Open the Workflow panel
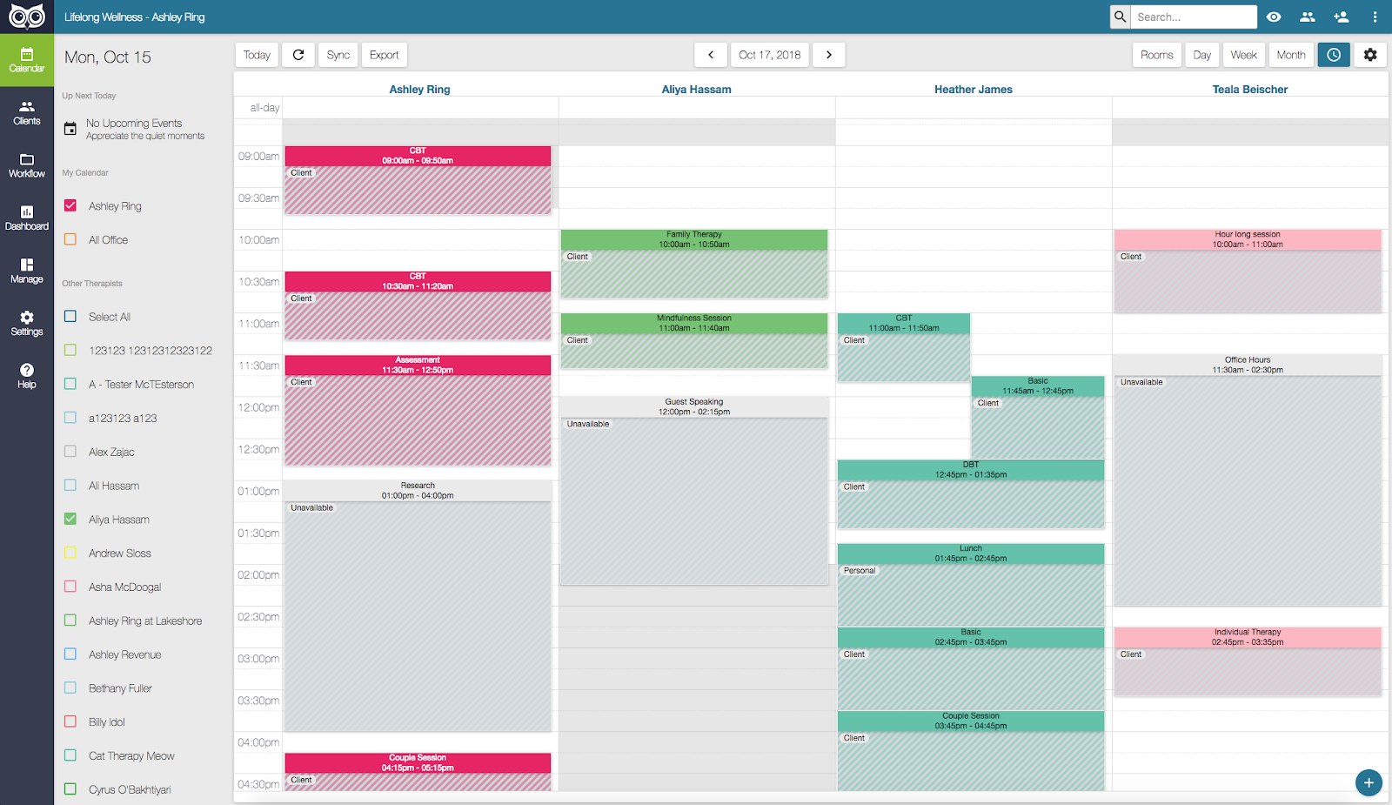 [27, 164]
